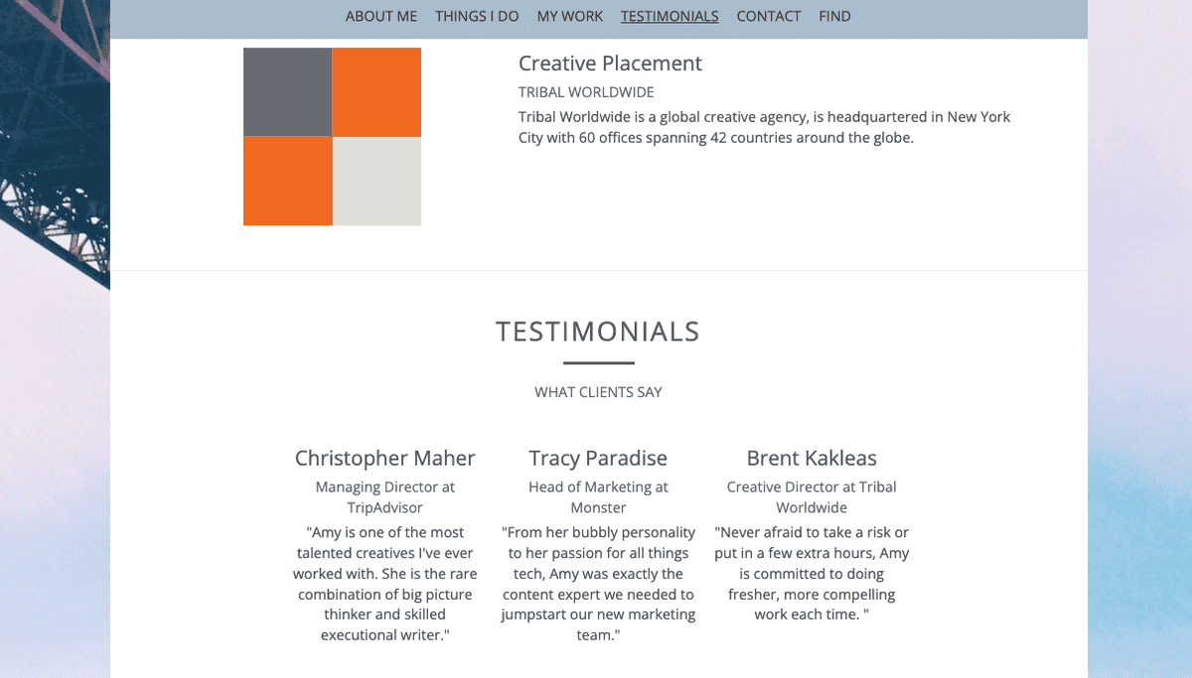Open the TESTIMONIALS nav tab

pyautogui.click(x=670, y=16)
